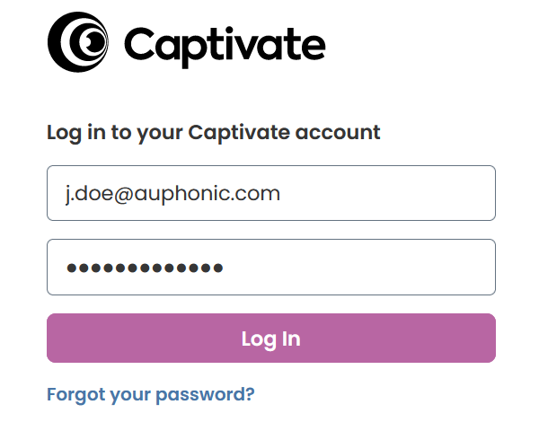This screenshot has height=422, width=539.
Task: Click the word Forgot in the reset link
Action: tap(76, 395)
